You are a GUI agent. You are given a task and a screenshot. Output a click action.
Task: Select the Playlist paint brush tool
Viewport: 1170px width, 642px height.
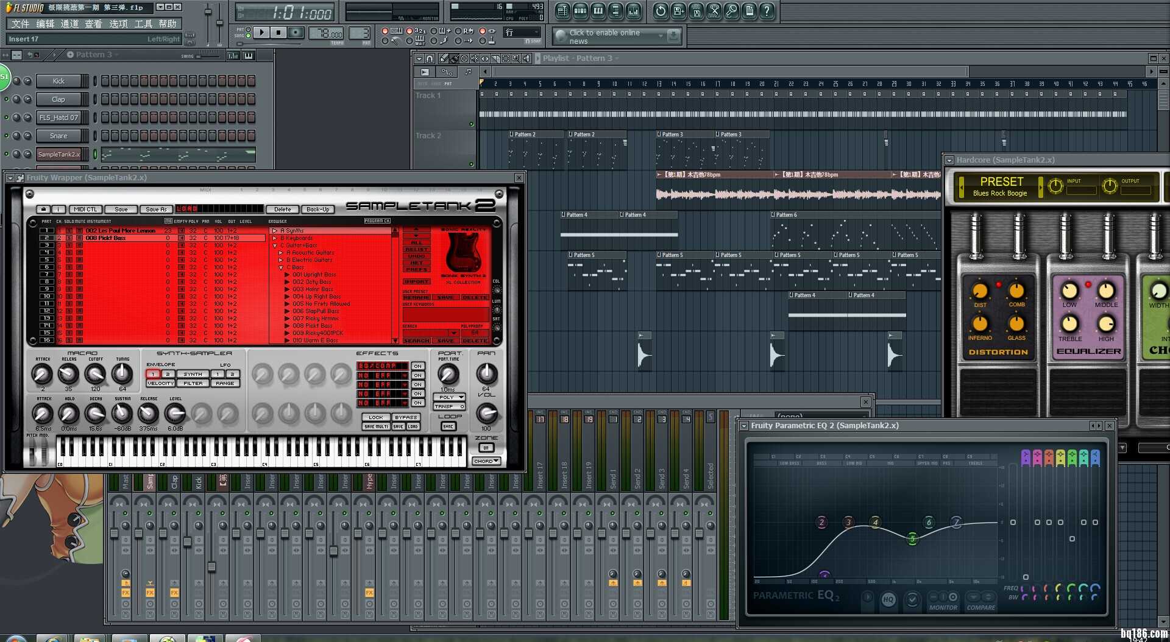[x=454, y=58]
